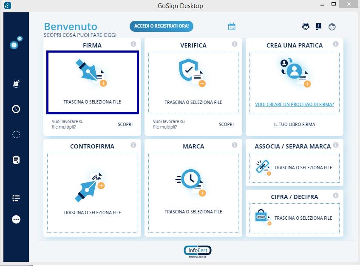Show info for the FIRMA card

point(133,44)
